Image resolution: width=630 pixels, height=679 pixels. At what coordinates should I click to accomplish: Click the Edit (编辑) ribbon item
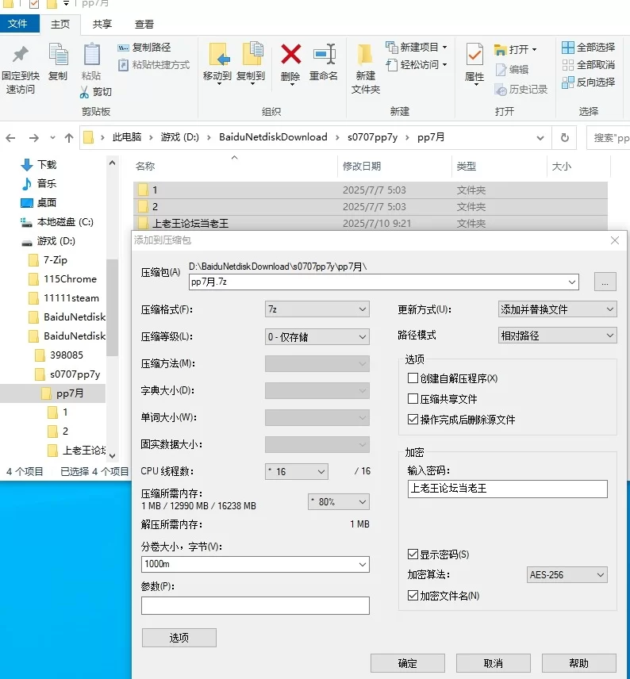pos(512,69)
